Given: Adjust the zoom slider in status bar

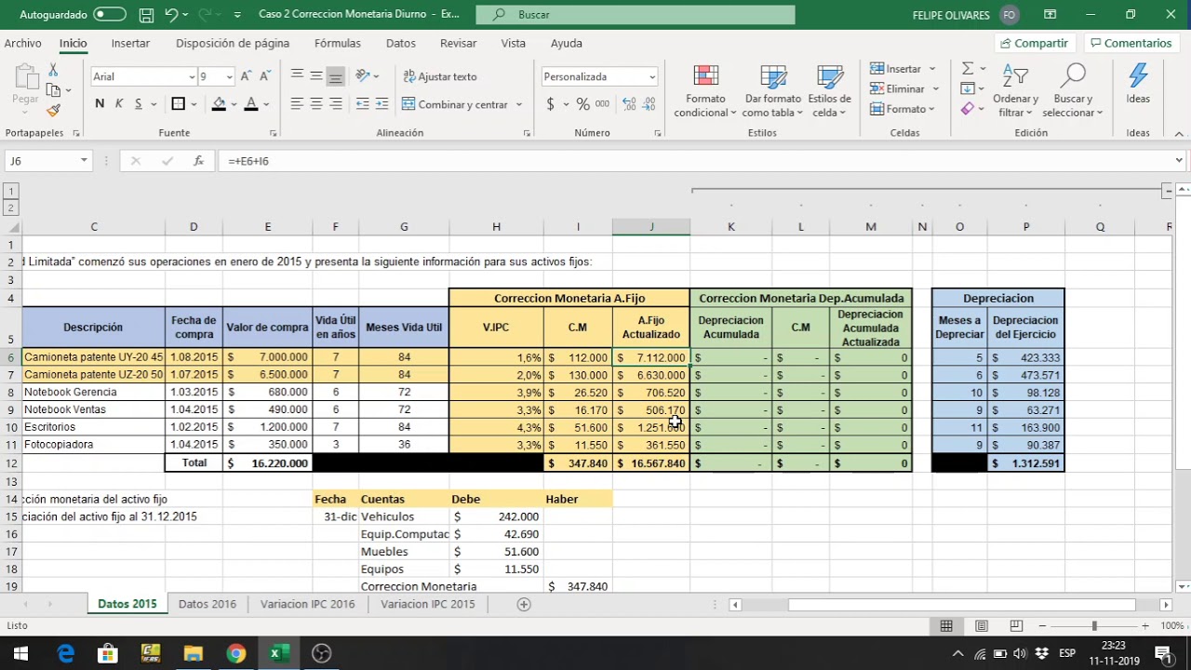Looking at the screenshot, I should click(x=1094, y=626).
